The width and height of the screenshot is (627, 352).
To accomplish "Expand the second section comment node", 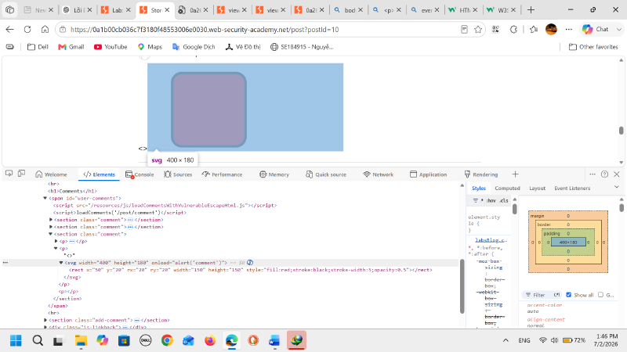I will pos(51,227).
